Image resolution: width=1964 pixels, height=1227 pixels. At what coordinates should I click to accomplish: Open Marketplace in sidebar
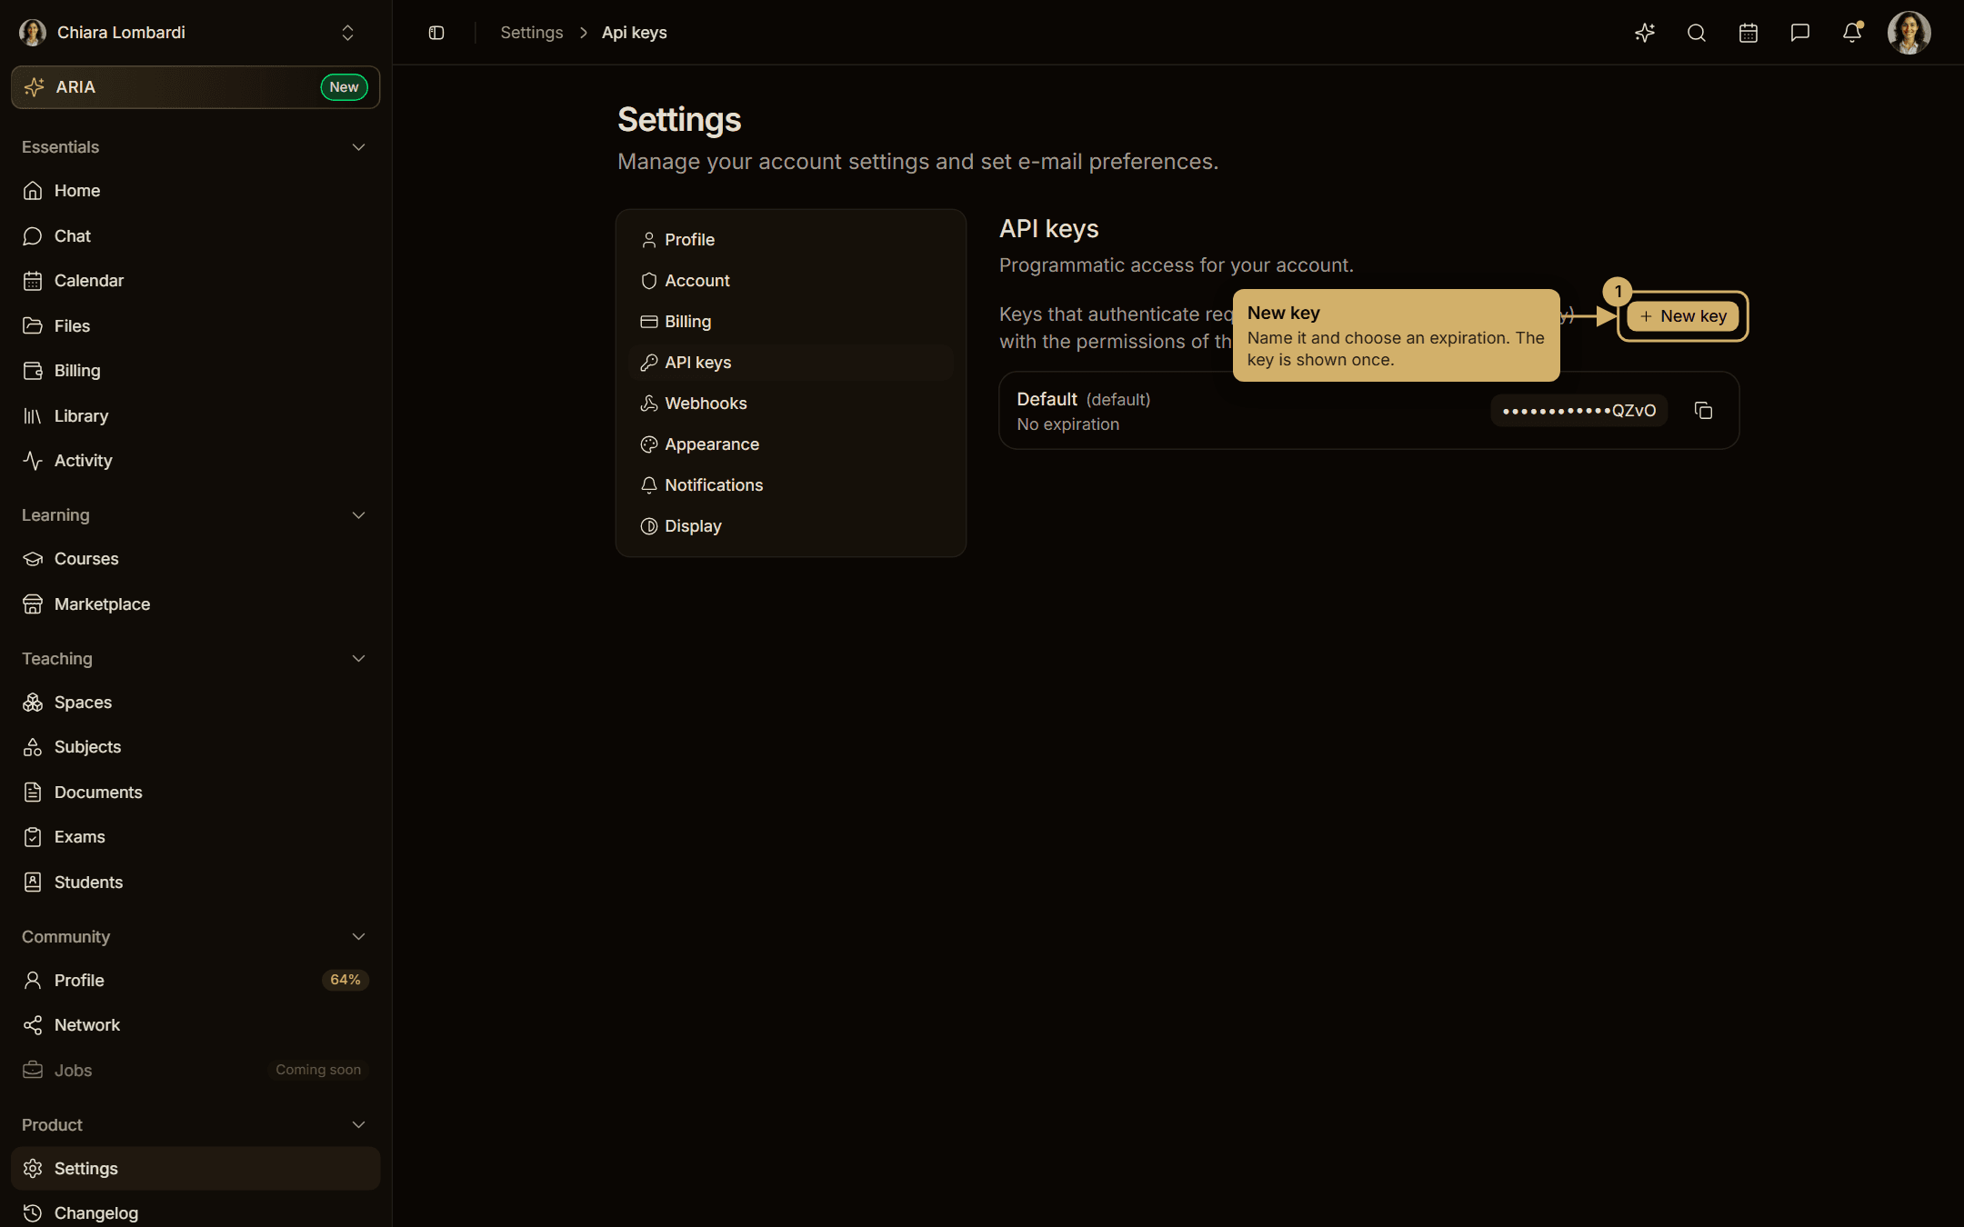coord(195,604)
